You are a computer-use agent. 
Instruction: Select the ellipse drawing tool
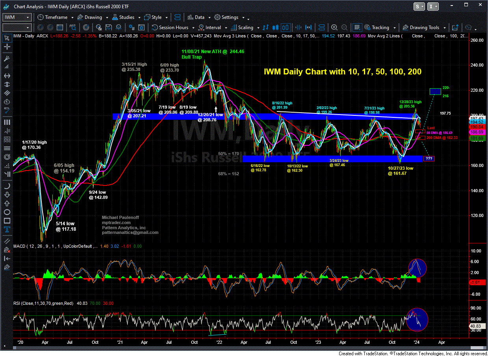(x=7, y=212)
